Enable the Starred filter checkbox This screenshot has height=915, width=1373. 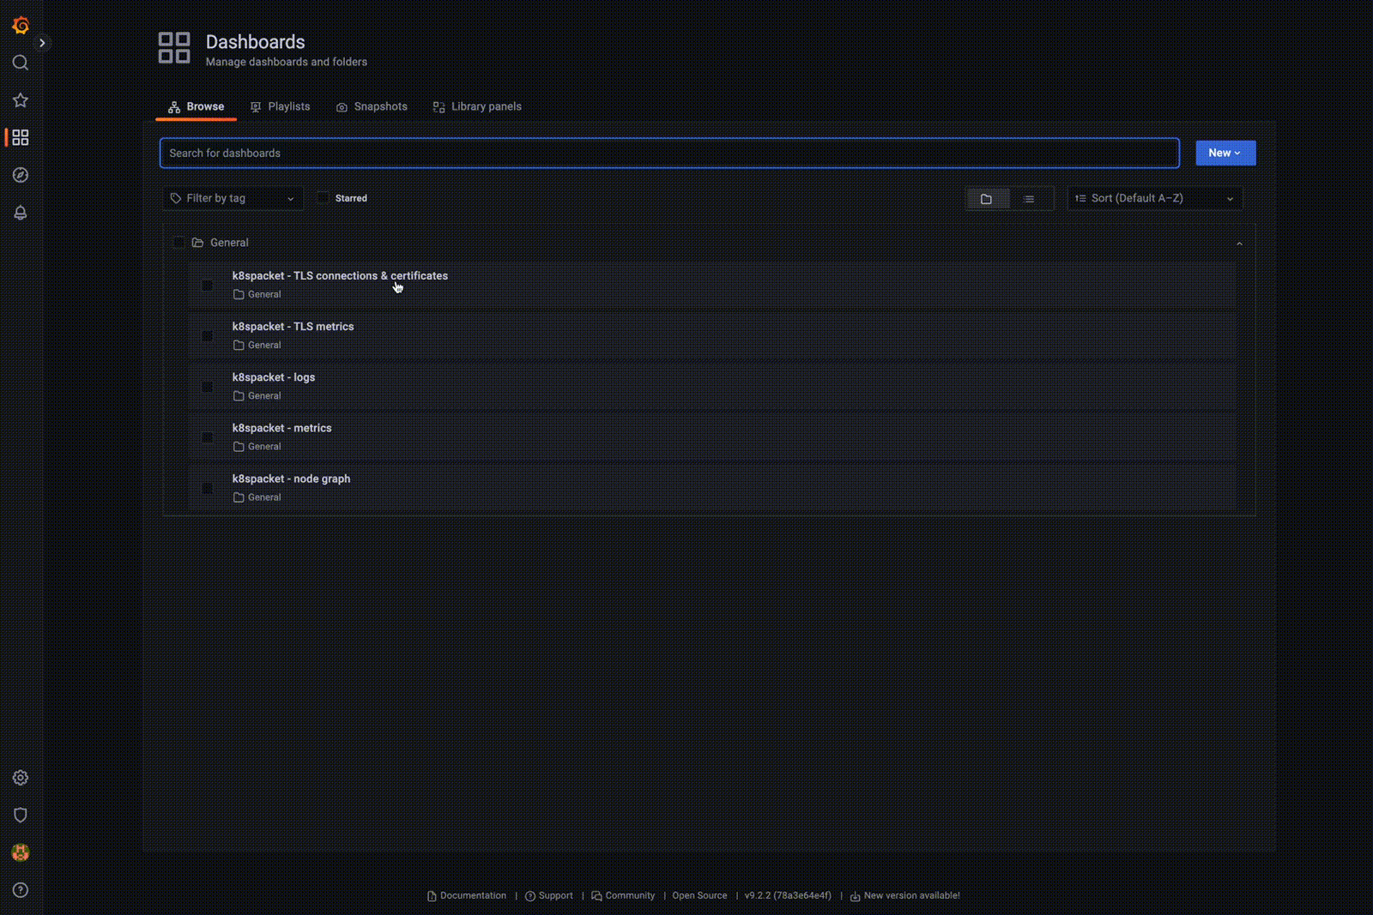tap(323, 198)
